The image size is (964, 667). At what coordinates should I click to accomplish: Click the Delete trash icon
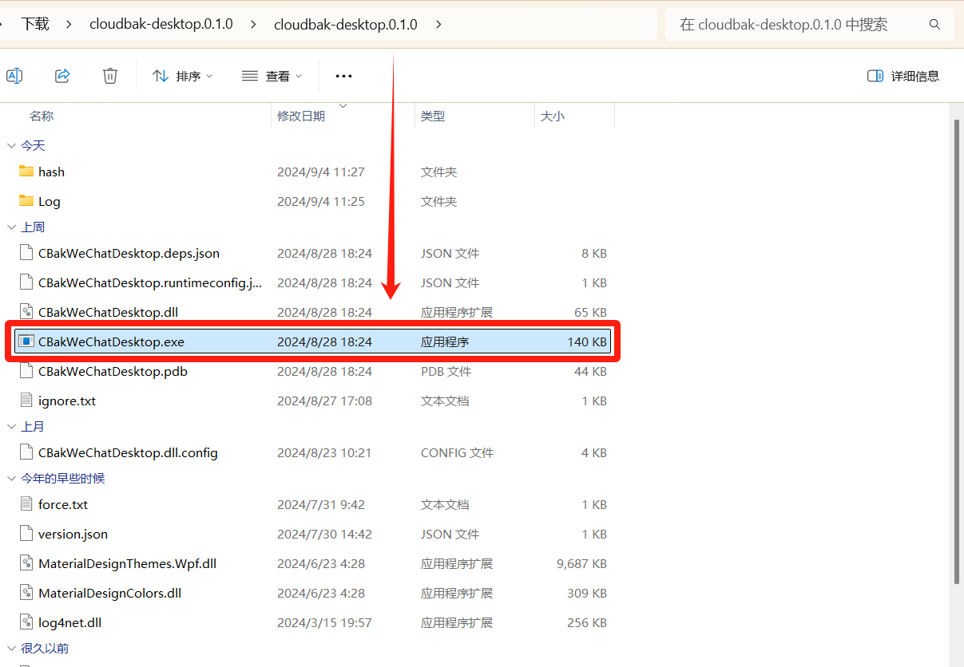pyautogui.click(x=110, y=76)
